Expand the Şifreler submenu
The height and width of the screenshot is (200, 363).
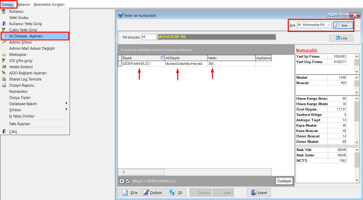pyautogui.click(x=66, y=110)
